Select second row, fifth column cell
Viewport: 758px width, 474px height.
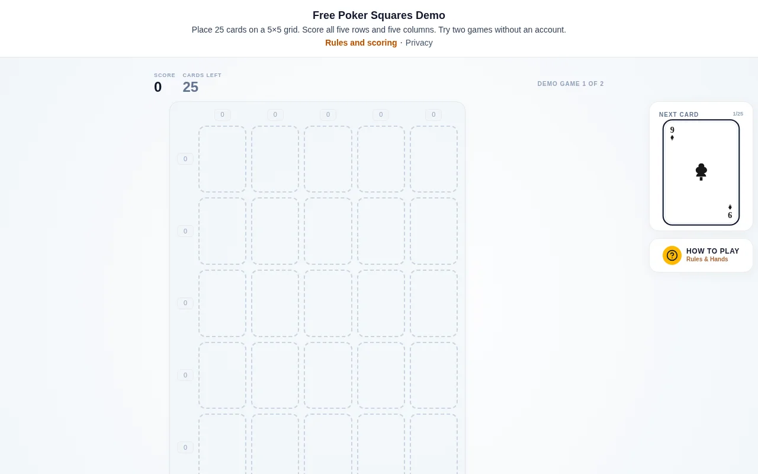(x=433, y=231)
